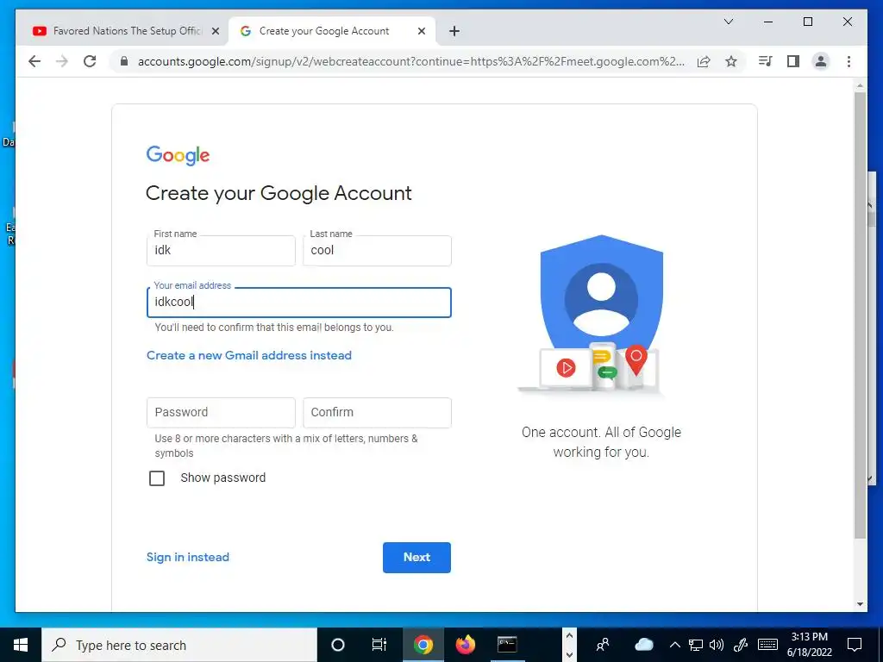
Task: Click the touch keyboard tray icon
Action: point(767,645)
